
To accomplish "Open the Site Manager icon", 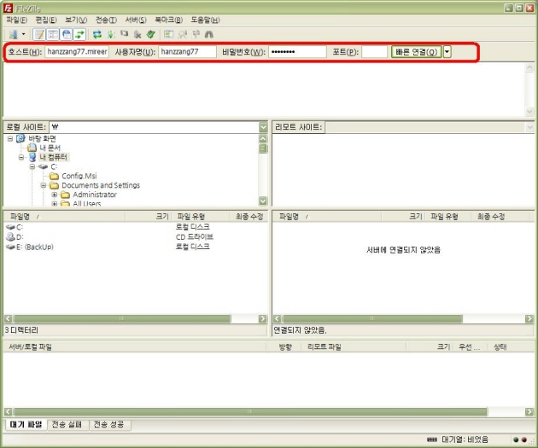I will click(13, 34).
